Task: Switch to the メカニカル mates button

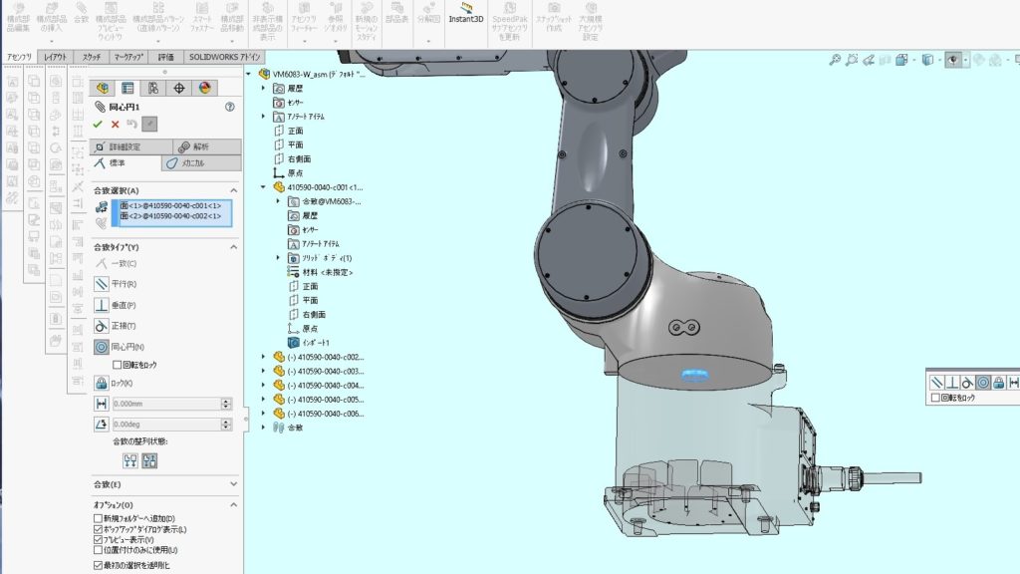Action: pos(191,163)
